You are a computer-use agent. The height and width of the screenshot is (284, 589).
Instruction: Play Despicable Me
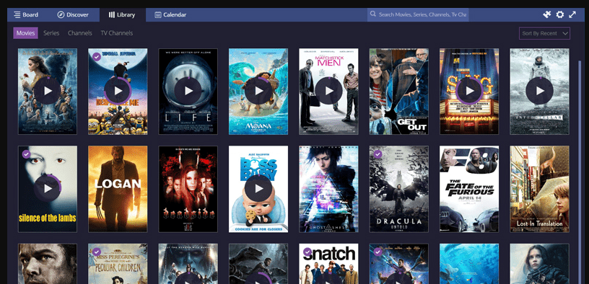118,91
